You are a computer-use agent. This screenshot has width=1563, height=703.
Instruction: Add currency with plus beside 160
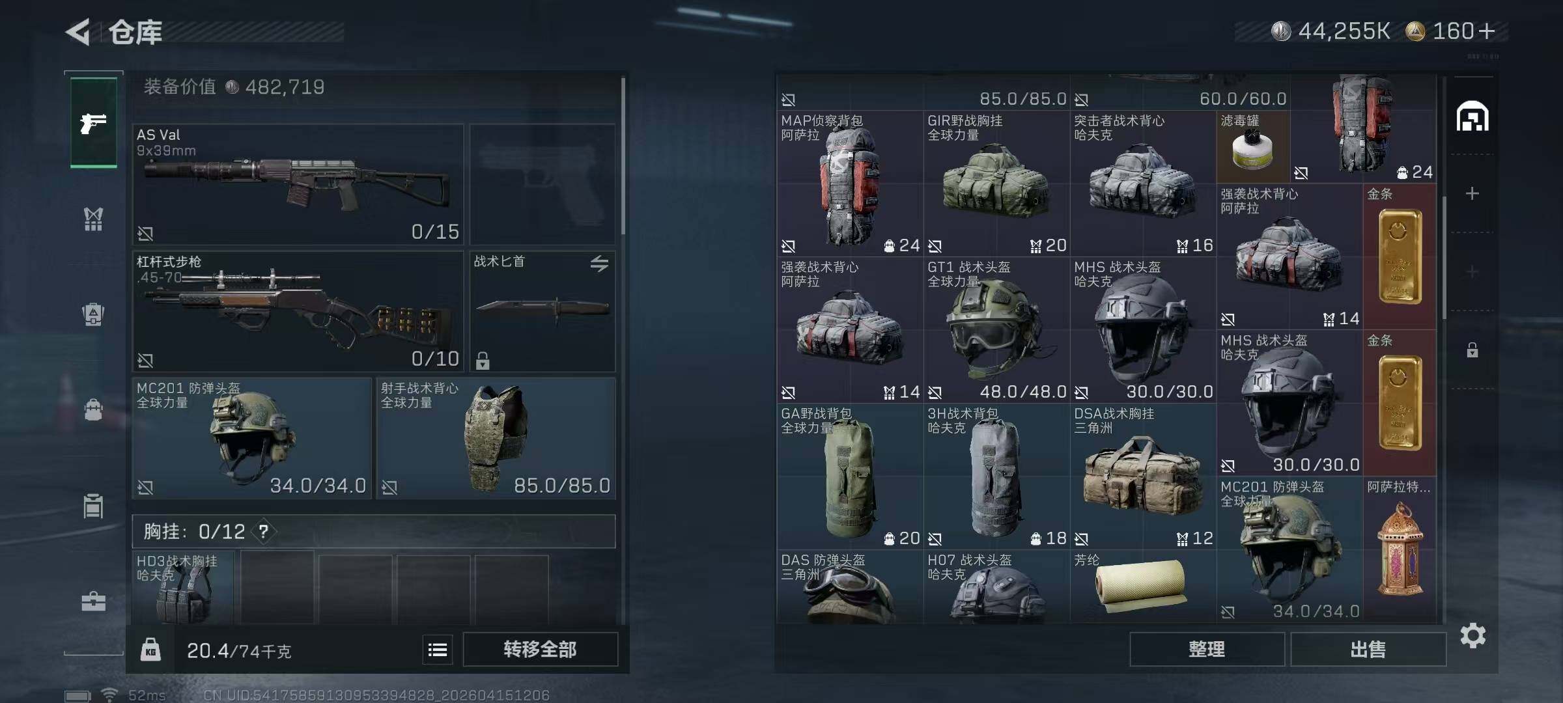tap(1487, 31)
